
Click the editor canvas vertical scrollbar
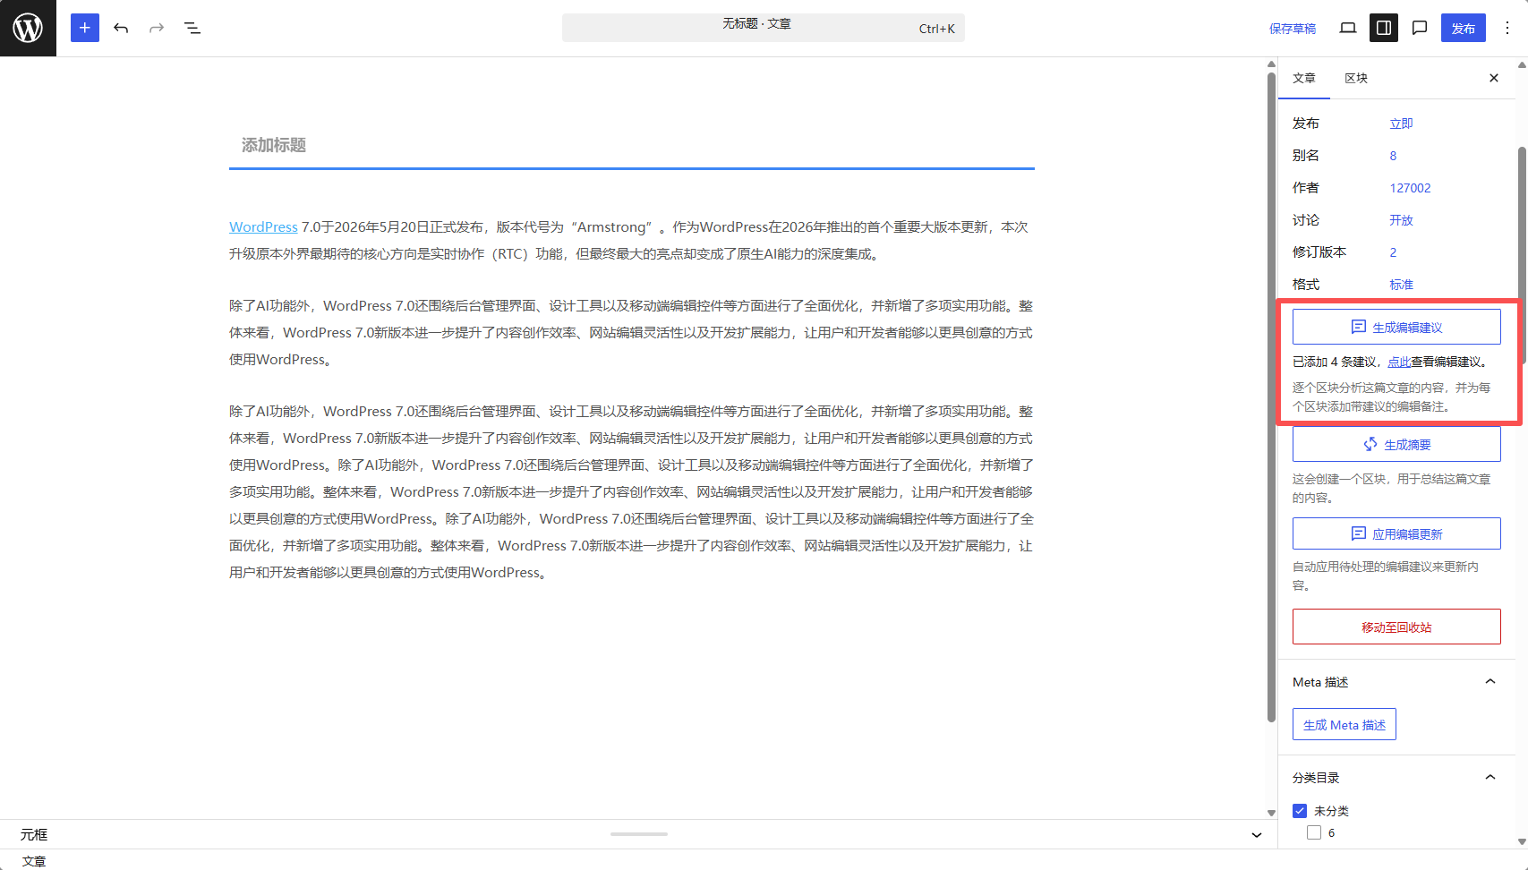tap(1271, 397)
